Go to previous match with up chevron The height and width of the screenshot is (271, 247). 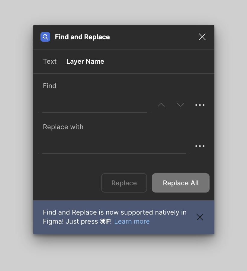[x=161, y=105]
